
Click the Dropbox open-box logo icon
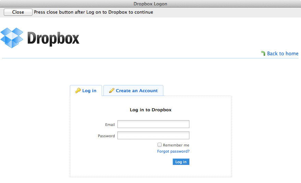pos(12,38)
